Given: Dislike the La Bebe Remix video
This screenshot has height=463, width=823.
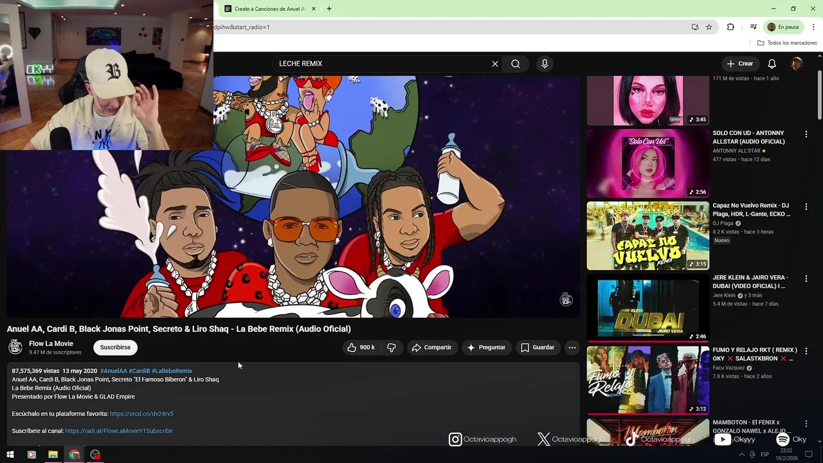Looking at the screenshot, I should point(392,347).
